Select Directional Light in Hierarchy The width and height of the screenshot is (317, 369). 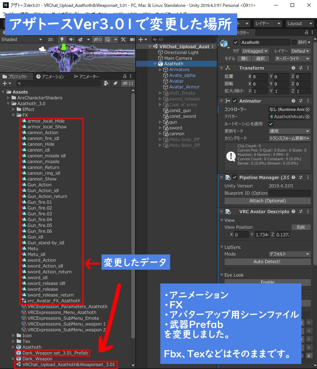tap(181, 52)
